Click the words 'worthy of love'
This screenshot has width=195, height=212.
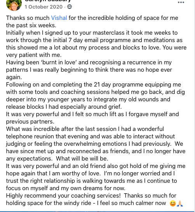click(x=80, y=173)
